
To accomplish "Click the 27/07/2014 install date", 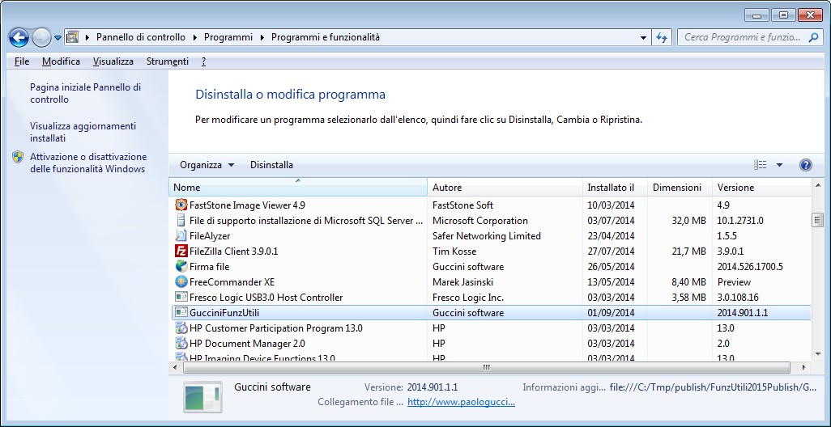I will point(611,251).
